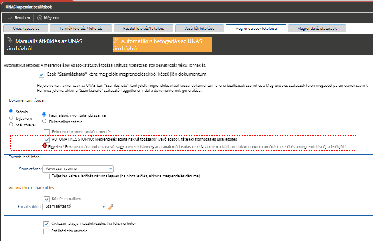This screenshot has height=241, width=373.
Task: Click the red warning icon beside Figyelem
Action: [x=45, y=146]
